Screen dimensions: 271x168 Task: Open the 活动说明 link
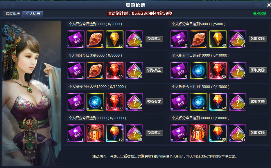259,13
